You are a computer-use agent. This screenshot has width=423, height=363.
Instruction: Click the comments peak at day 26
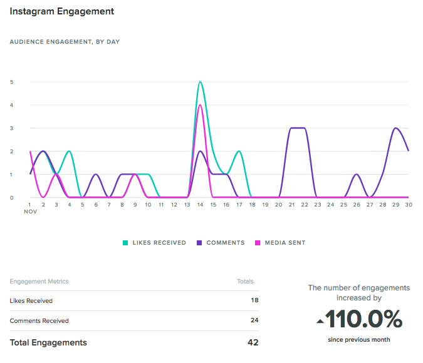(x=357, y=175)
